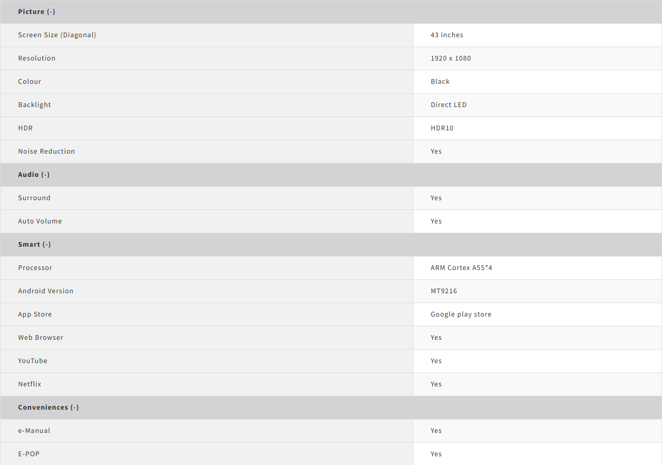
Task: Select the 43 inches value cell
Action: coord(447,35)
